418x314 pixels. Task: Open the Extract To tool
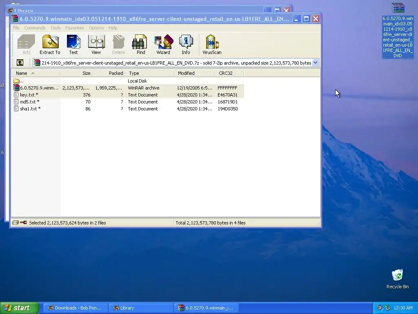pyautogui.click(x=50, y=45)
